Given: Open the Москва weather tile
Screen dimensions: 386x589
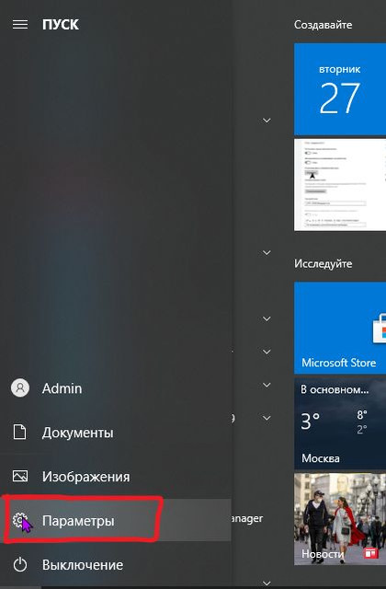Looking at the screenshot, I should coord(340,423).
